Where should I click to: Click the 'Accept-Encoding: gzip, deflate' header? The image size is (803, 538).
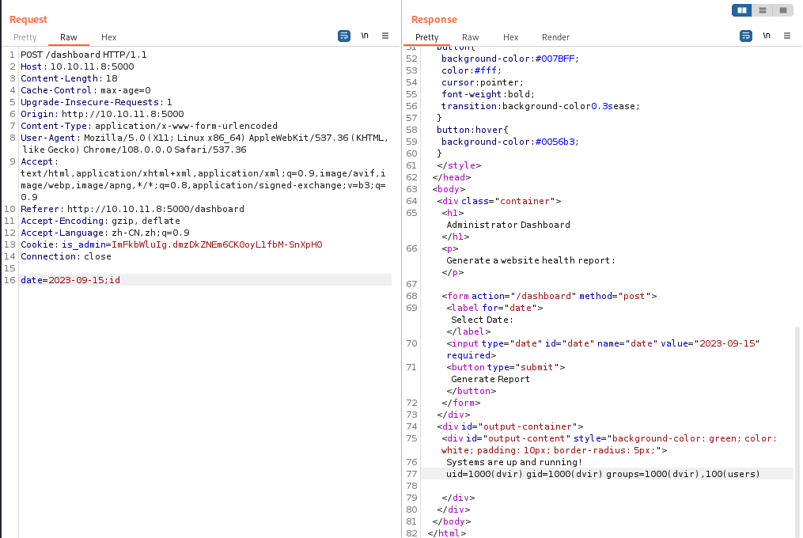pyautogui.click(x=100, y=221)
